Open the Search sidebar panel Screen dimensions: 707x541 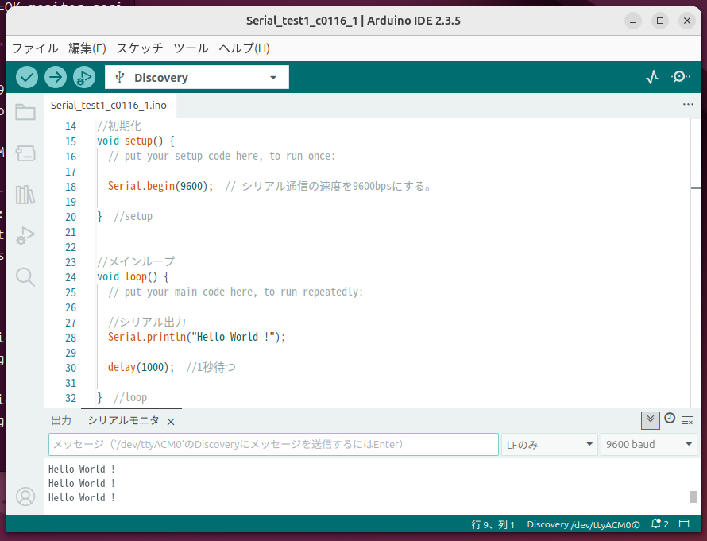pyautogui.click(x=25, y=276)
